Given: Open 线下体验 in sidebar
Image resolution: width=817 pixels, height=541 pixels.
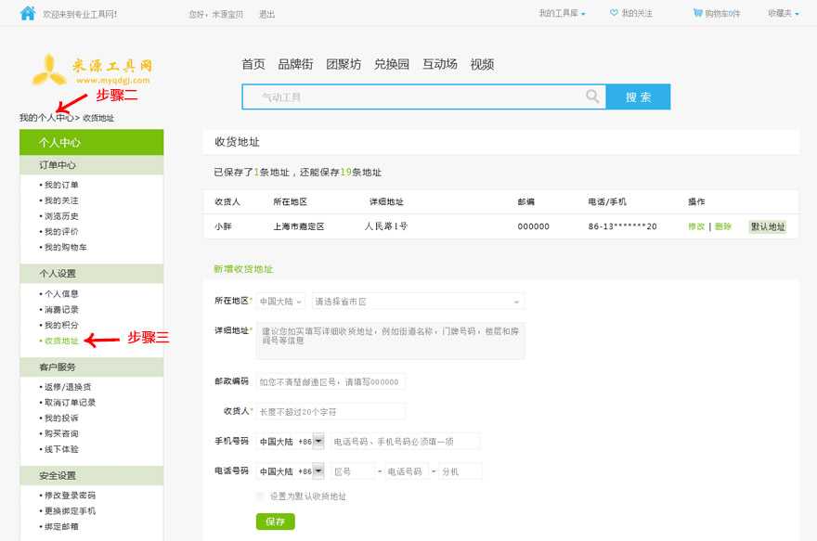Looking at the screenshot, I should pos(61,449).
